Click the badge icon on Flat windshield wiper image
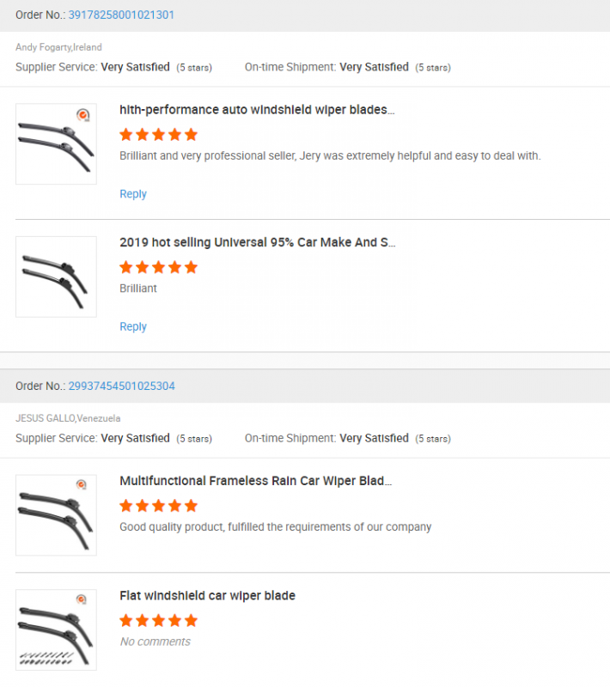610x687 pixels. (82, 599)
